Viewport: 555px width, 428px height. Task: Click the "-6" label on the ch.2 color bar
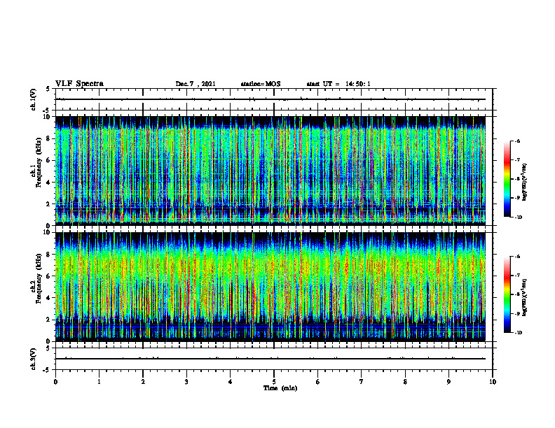518,257
